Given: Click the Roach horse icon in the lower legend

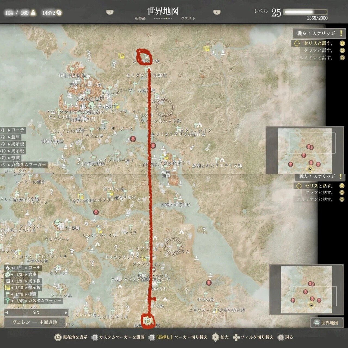Looking at the screenshot, I should 7,268.
